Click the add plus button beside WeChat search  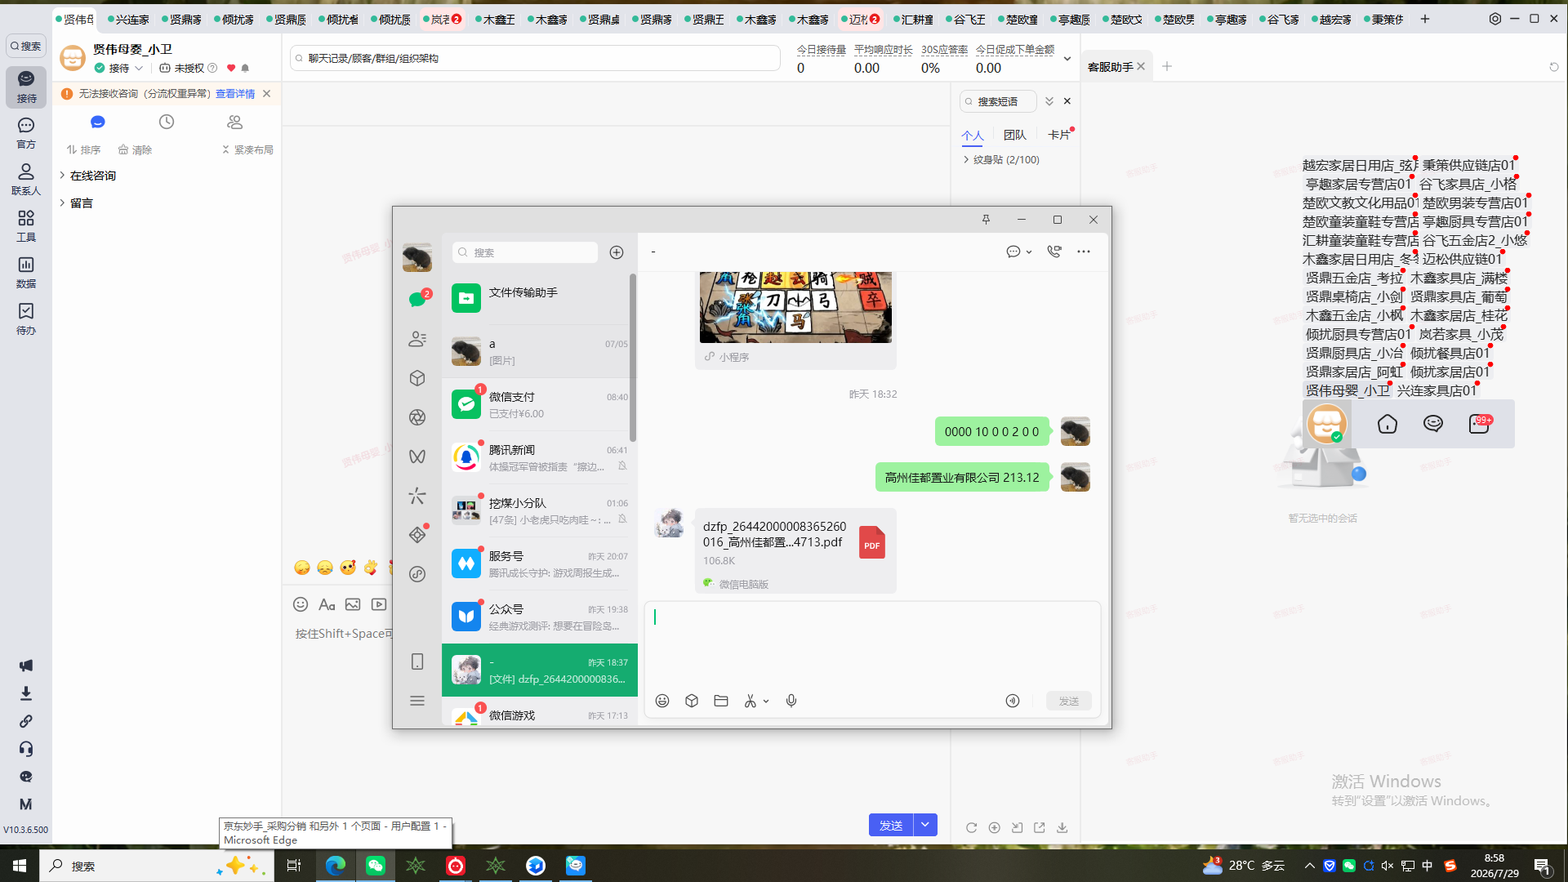(617, 252)
